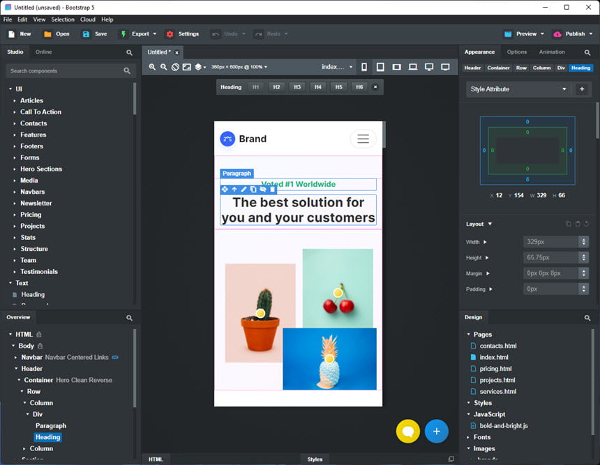Click the fit-to-screen image icon
The height and width of the screenshot is (465, 600).
click(x=187, y=67)
